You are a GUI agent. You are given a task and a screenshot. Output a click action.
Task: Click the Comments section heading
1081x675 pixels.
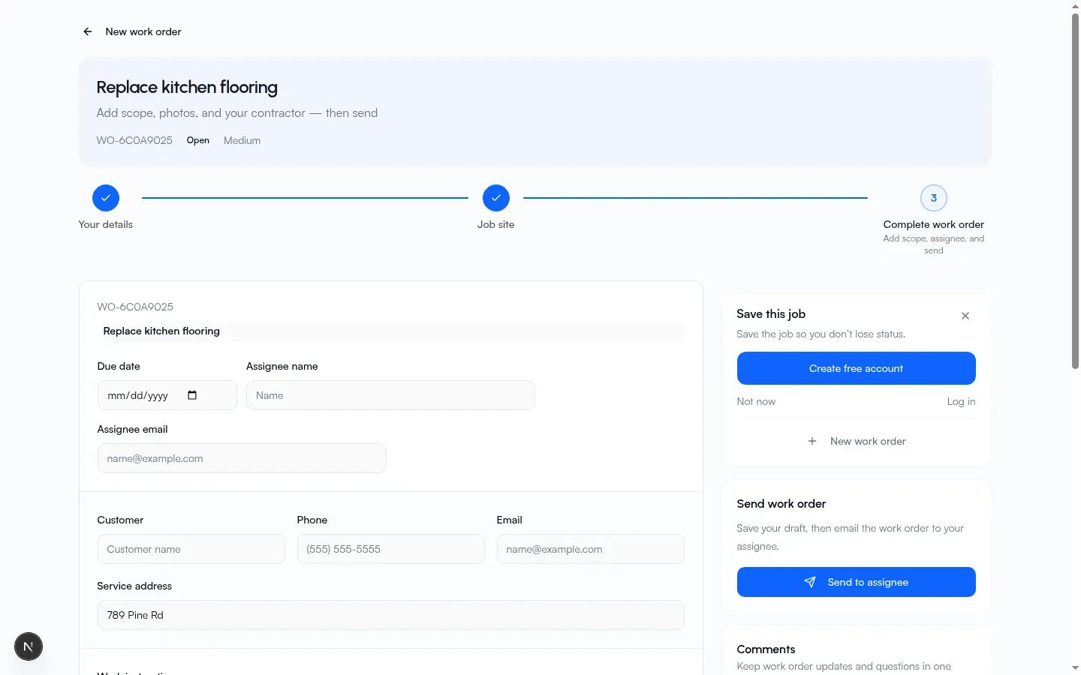[766, 649]
